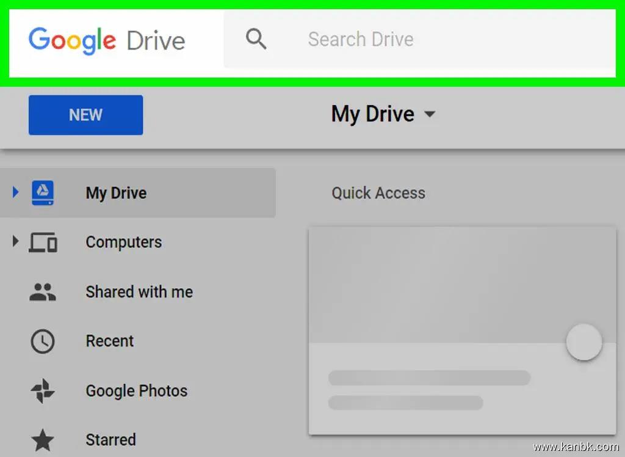
Task: Show the Recent files list
Action: click(110, 341)
